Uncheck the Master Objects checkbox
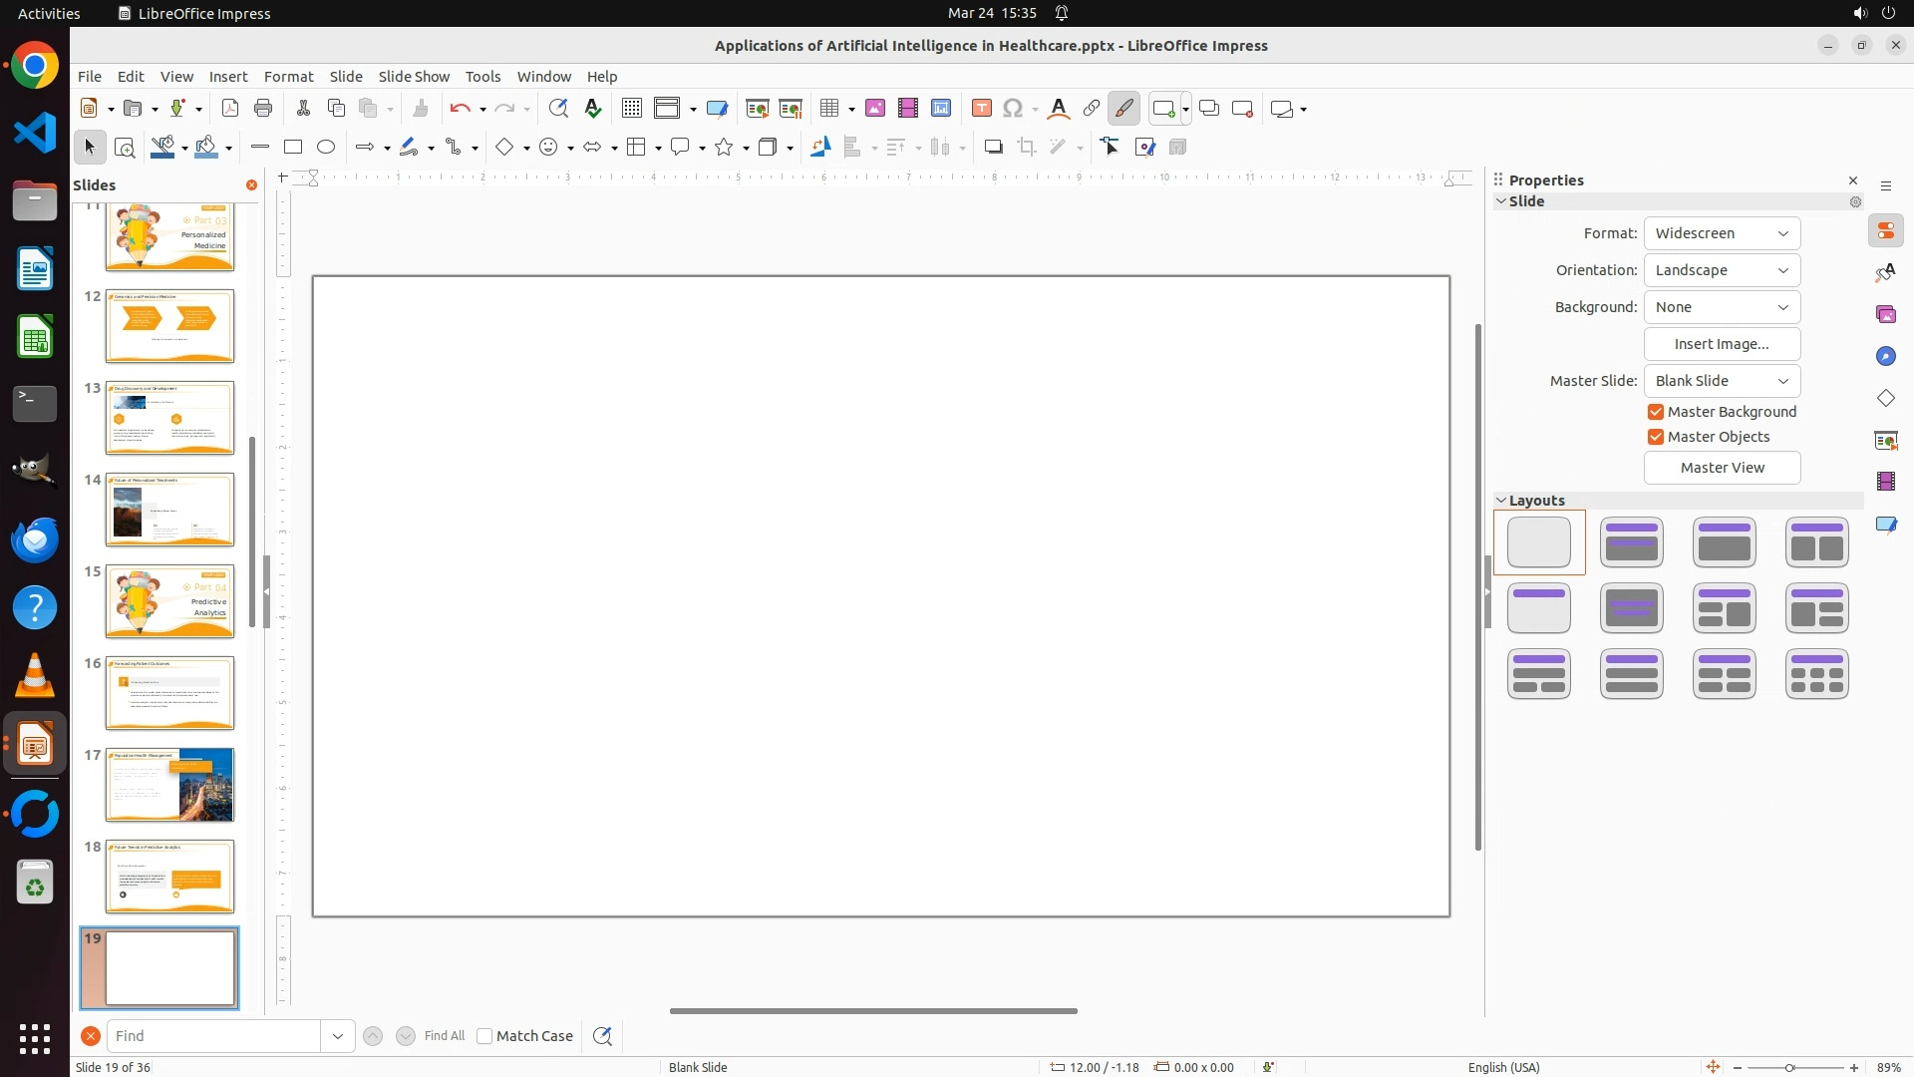This screenshot has width=1914, height=1077. (x=1656, y=437)
